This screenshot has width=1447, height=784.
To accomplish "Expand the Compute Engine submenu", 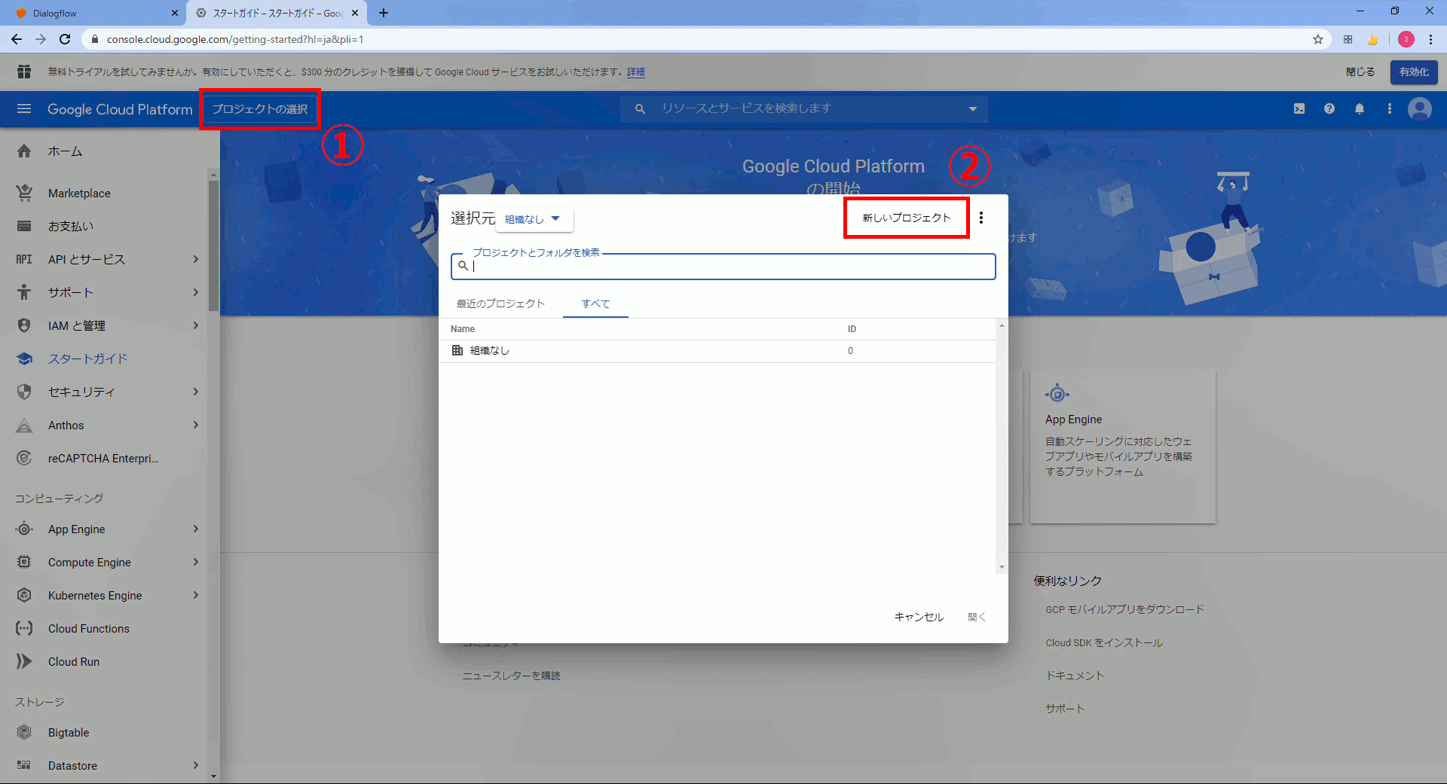I will pyautogui.click(x=196, y=563).
